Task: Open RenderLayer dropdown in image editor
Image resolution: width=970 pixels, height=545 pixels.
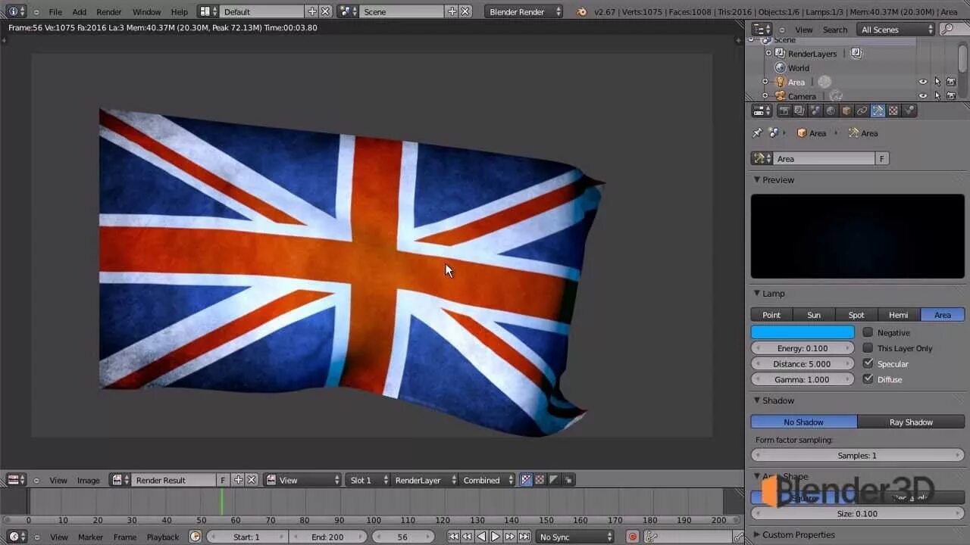Action: point(424,480)
